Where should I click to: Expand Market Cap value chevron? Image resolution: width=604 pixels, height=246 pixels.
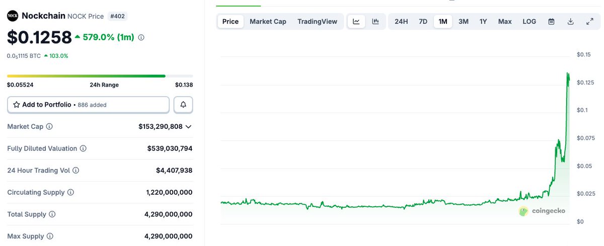tap(189, 127)
